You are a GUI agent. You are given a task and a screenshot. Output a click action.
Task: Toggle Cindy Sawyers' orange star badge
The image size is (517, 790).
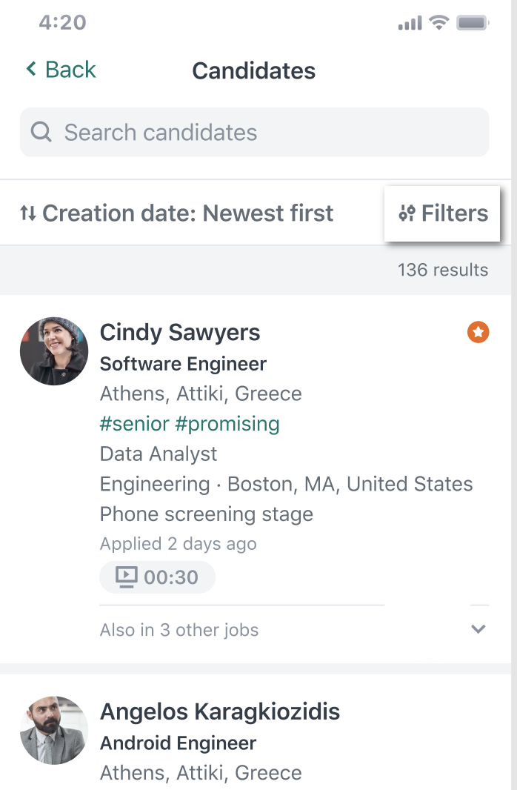(x=478, y=332)
